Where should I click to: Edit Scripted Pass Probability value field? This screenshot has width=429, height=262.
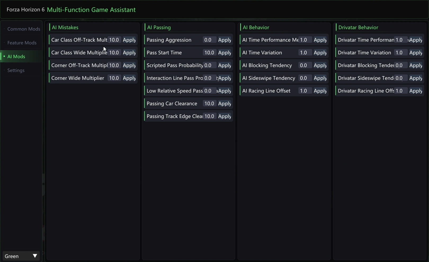[210, 65]
